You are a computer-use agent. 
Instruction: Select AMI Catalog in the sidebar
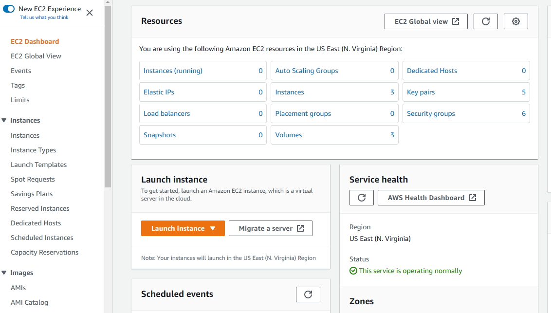tap(29, 302)
